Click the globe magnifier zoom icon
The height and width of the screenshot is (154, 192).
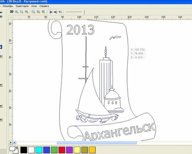(33, 12)
